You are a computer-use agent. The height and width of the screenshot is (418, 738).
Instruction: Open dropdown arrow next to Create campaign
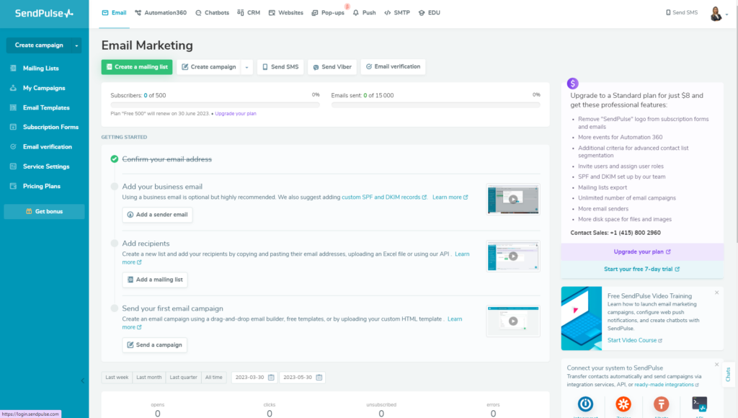point(246,67)
